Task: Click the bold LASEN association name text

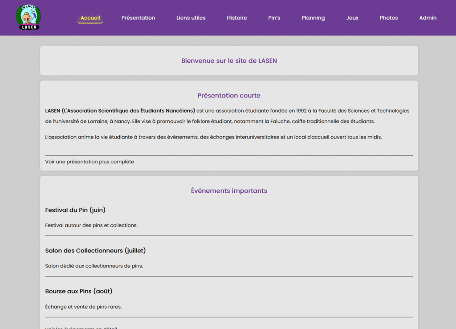Action: [120, 110]
